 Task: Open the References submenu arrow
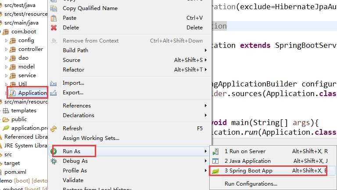(205, 106)
